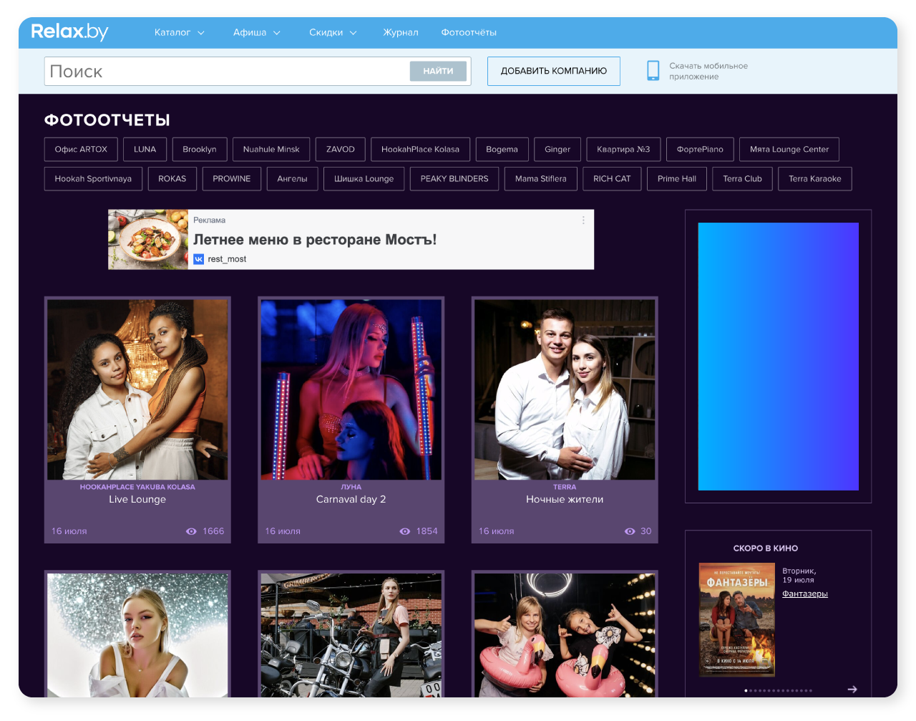The width and height of the screenshot is (916, 721).
Task: Follow the Фантазеры movie link
Action: [804, 594]
